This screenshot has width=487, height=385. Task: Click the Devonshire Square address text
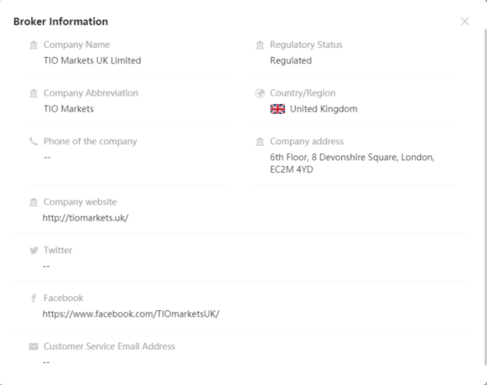pos(352,164)
